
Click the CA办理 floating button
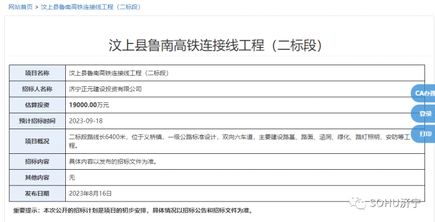point(423,93)
